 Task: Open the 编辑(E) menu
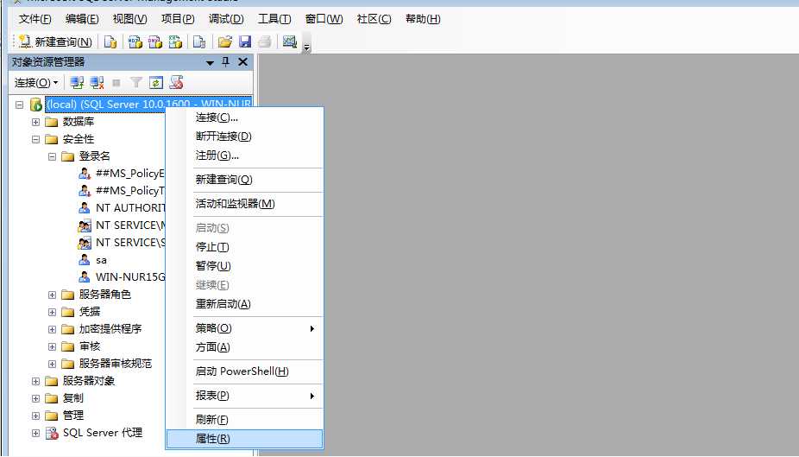pyautogui.click(x=82, y=19)
